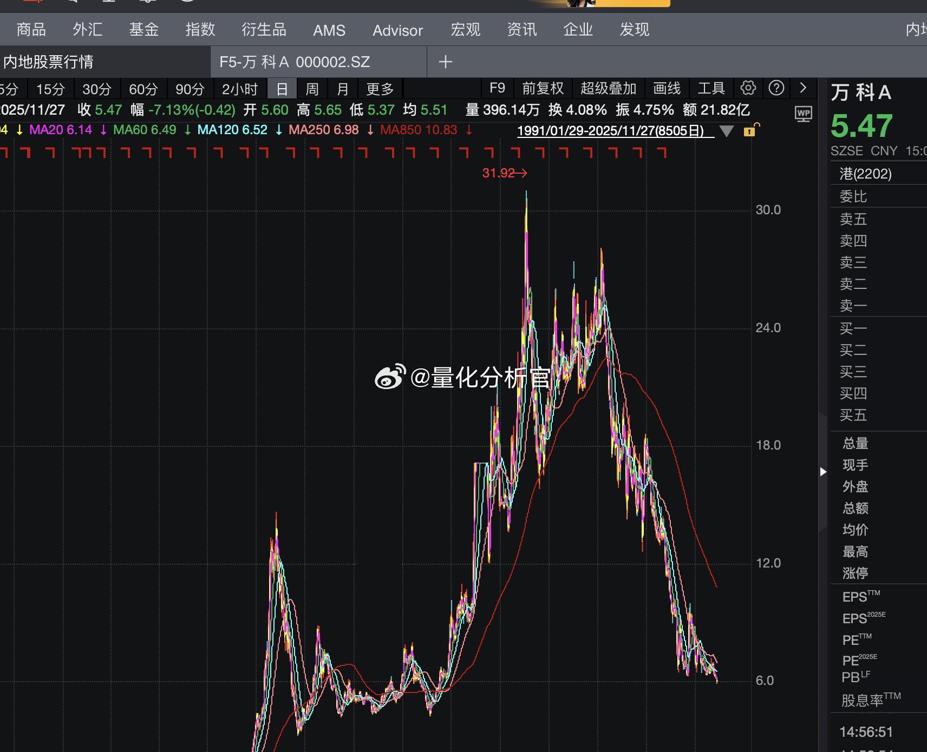Image resolution: width=927 pixels, height=752 pixels.
Task: Click the MA850 10.83 indicator label
Action: click(x=419, y=130)
